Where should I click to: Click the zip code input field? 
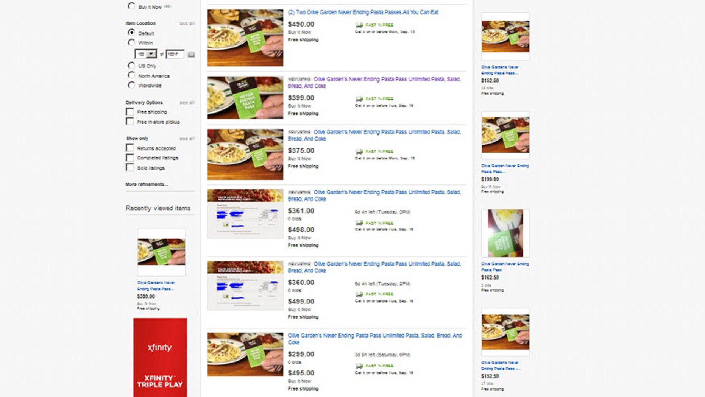tap(175, 54)
